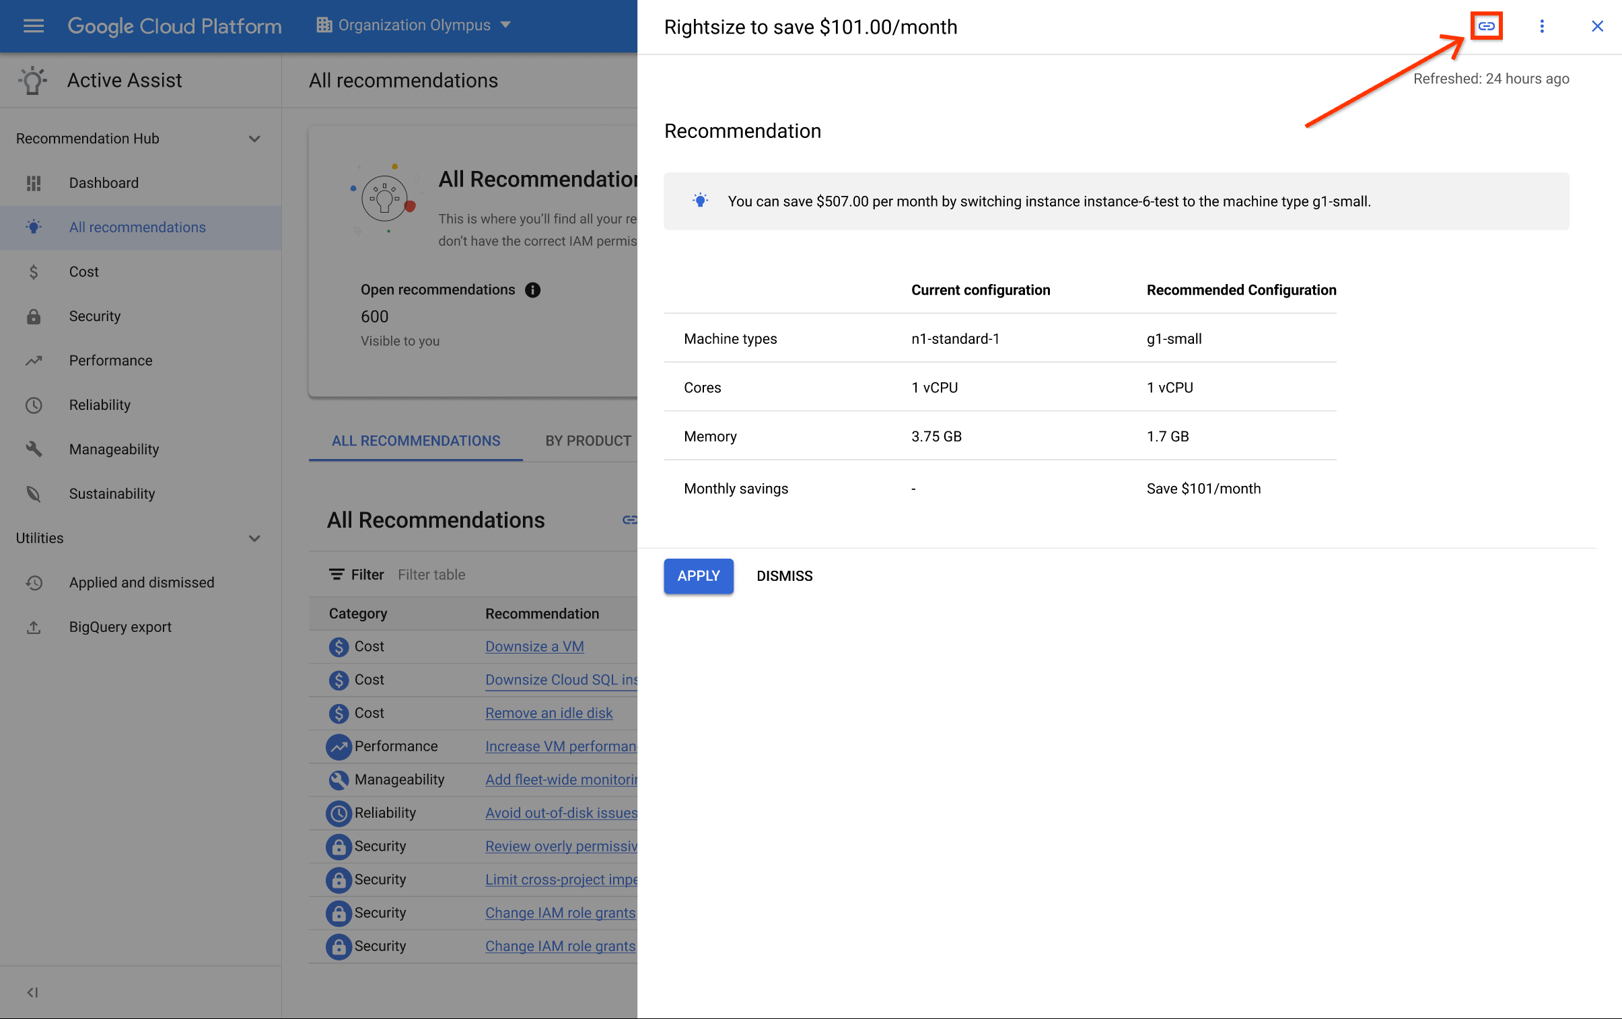This screenshot has height=1019, width=1622.
Task: Select the Manageability section in sidebar
Action: (x=114, y=448)
